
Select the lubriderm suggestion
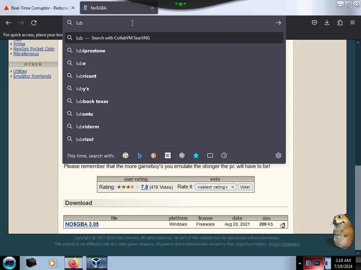174,127
